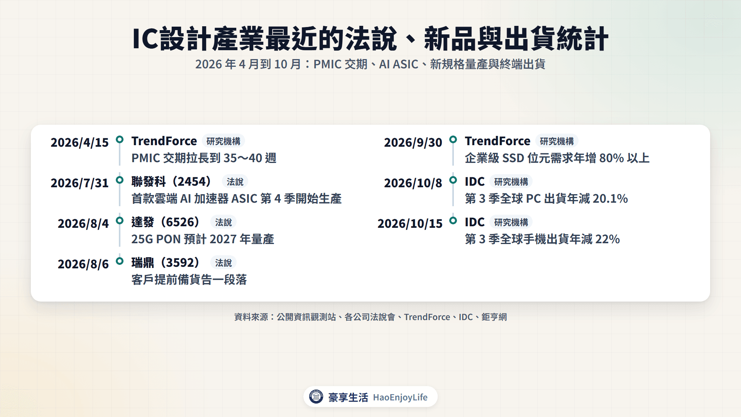Image resolution: width=741 pixels, height=417 pixels.
Task: Click the heading 達發（6526）
Action: click(x=166, y=222)
